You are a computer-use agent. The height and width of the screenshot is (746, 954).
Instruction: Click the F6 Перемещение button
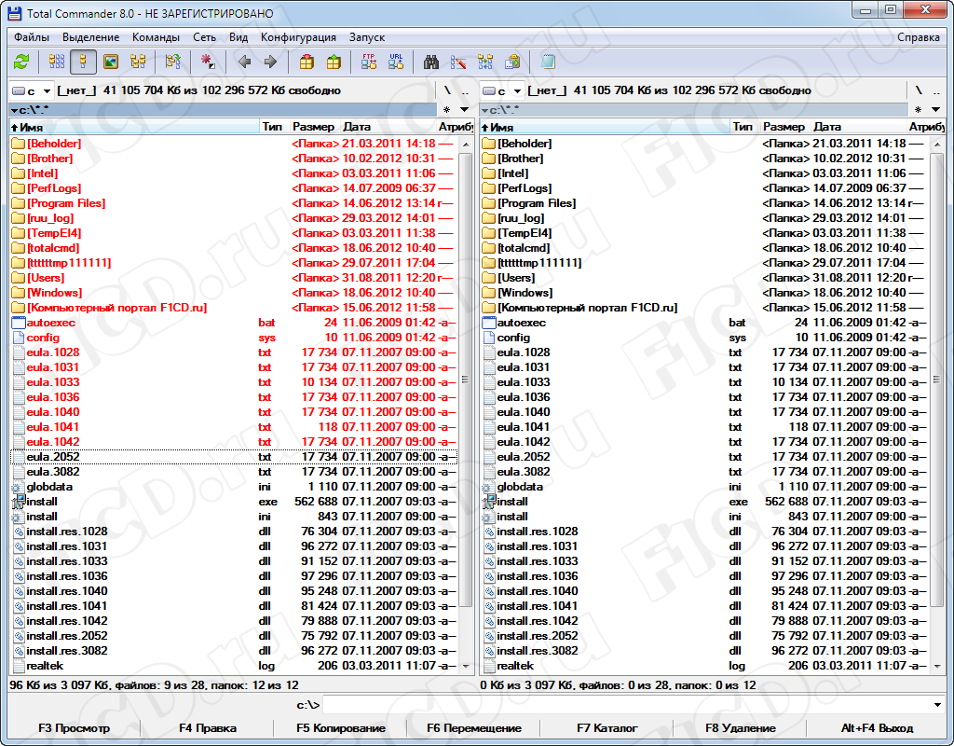click(474, 728)
